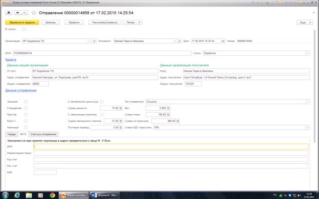Open the Печать dropdown arrow

[x=140, y=22]
